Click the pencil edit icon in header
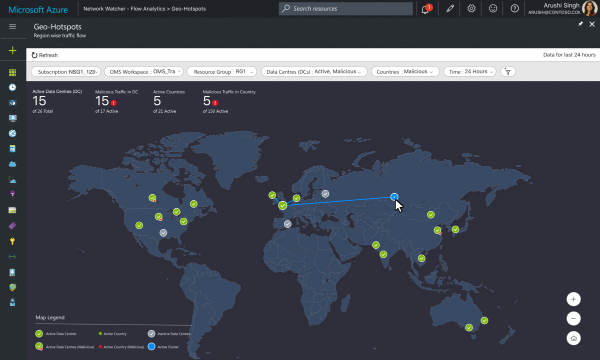This screenshot has width=600, height=360. pos(450,8)
